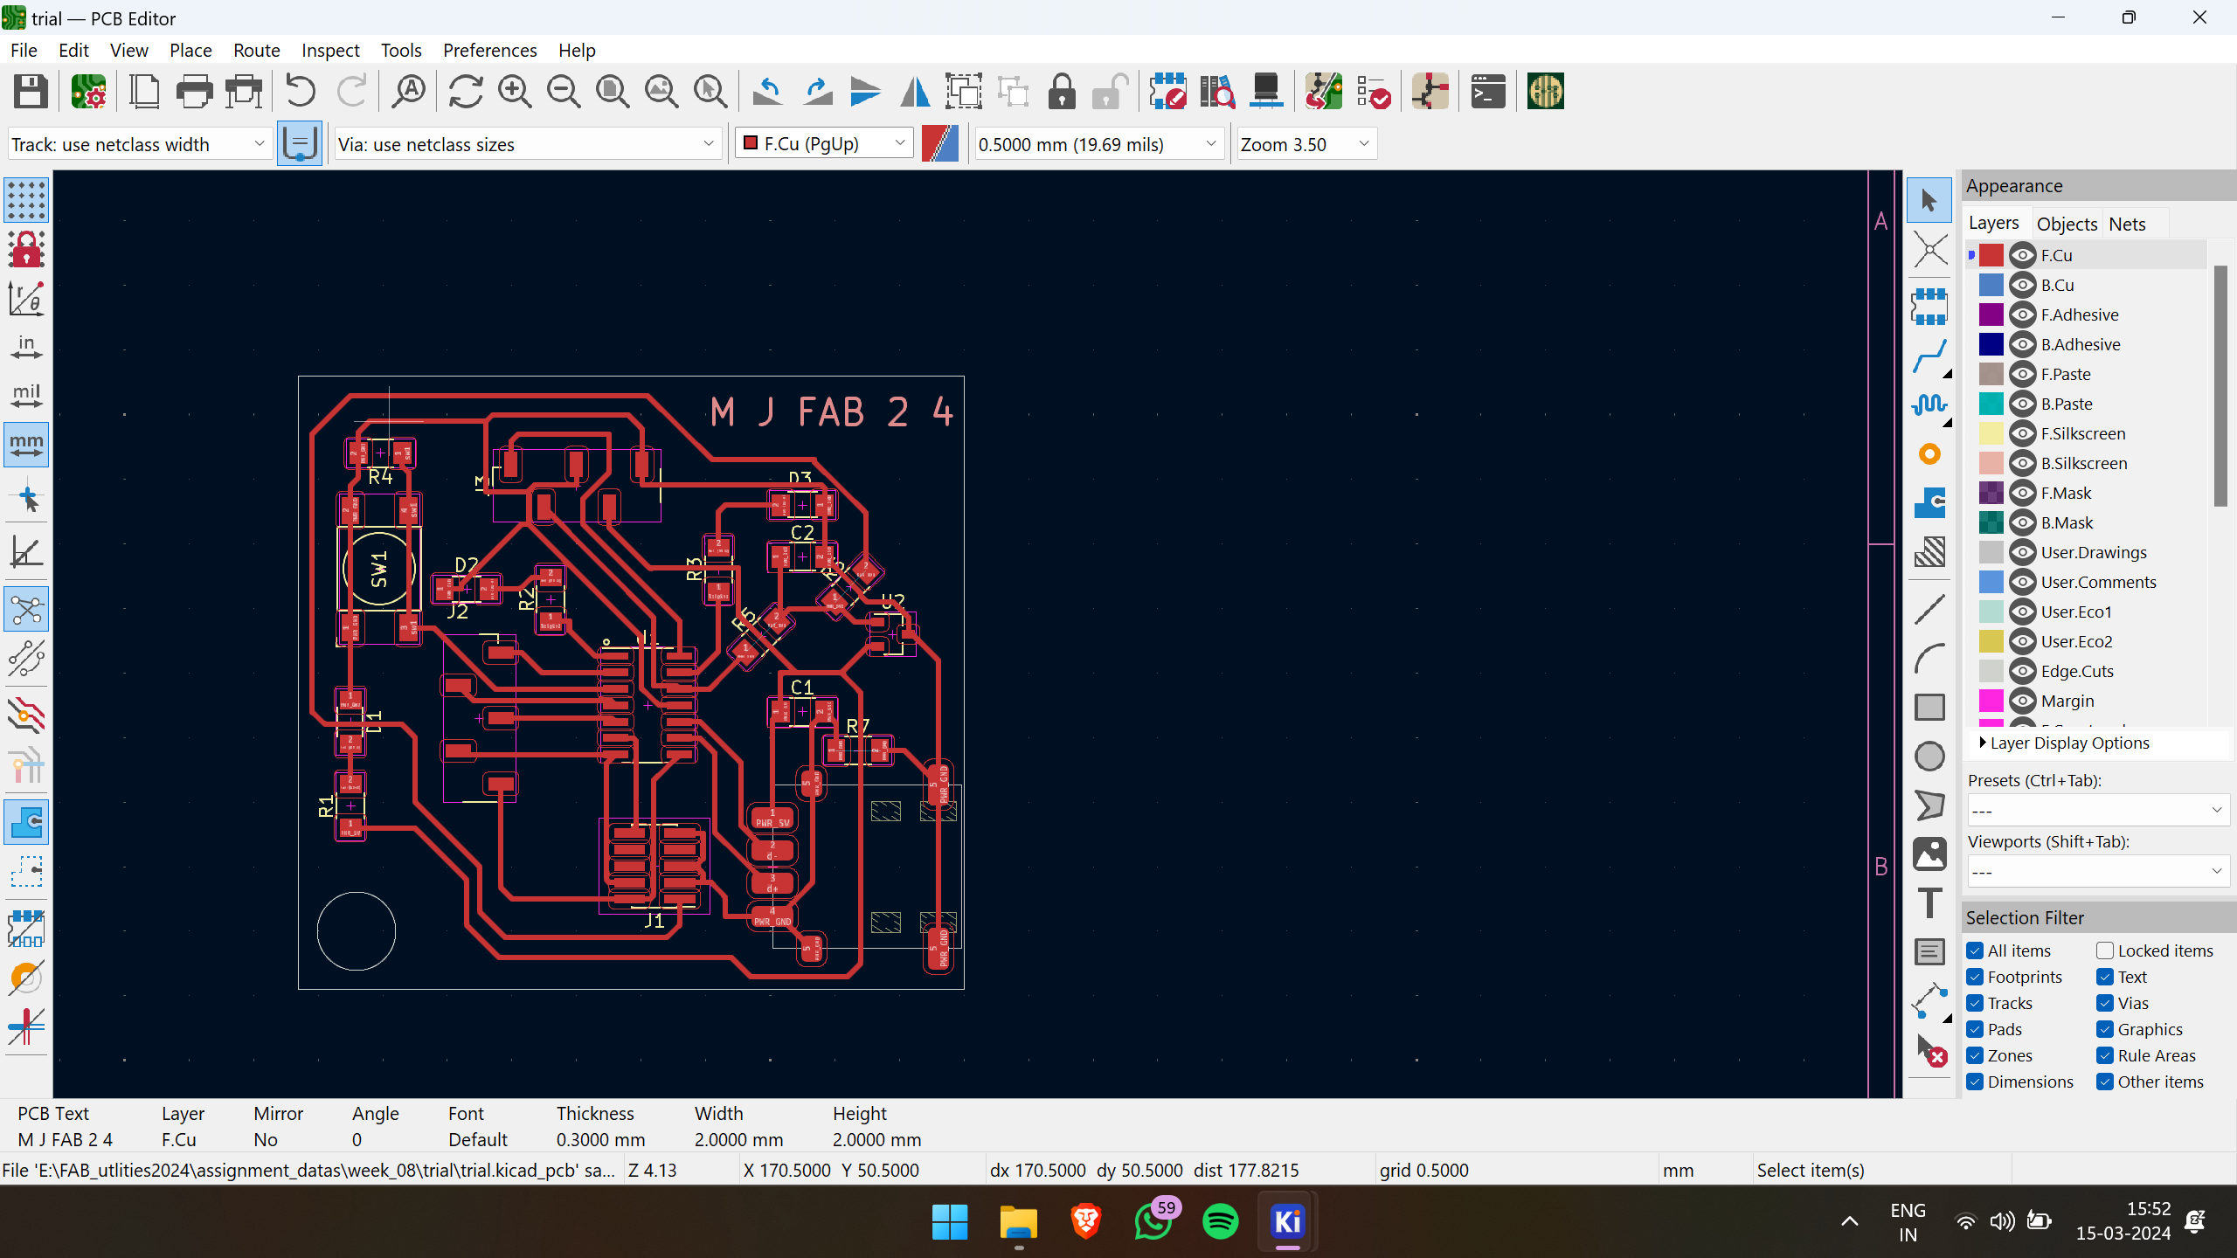
Task: Toggle visibility of Edge.Cuts layer
Action: click(x=2022, y=671)
